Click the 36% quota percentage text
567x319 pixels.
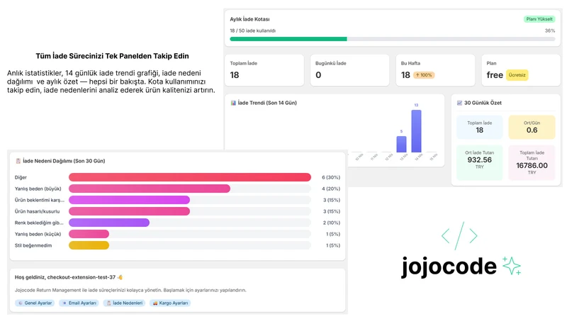coord(550,30)
